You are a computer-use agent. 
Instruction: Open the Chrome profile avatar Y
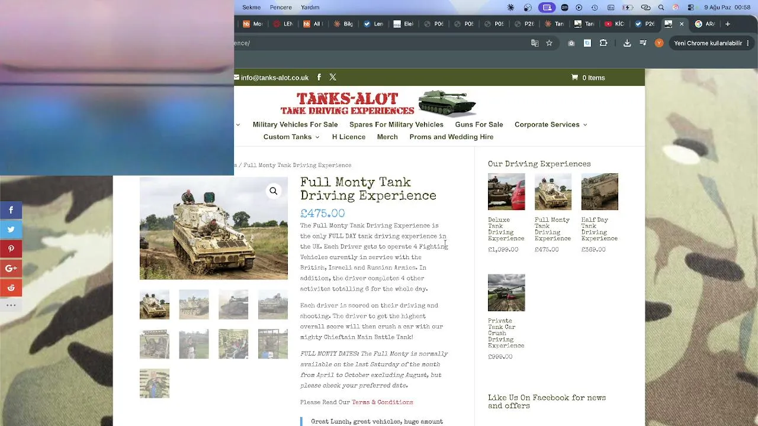coord(659,43)
